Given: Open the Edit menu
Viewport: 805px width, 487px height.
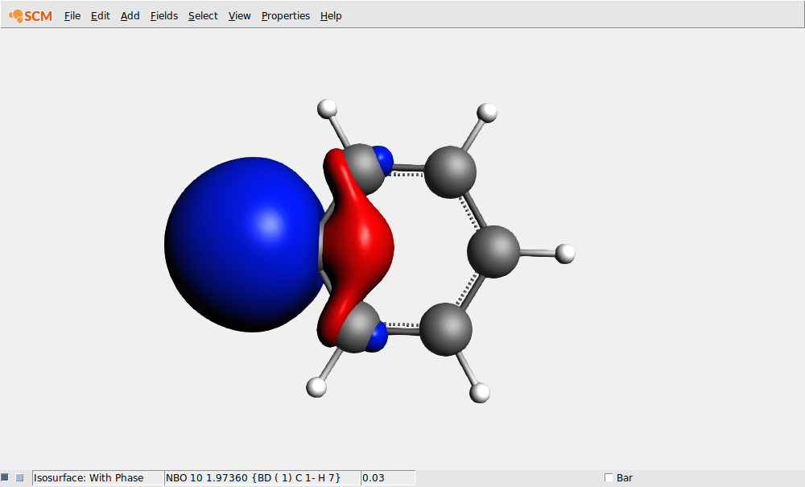Looking at the screenshot, I should [x=100, y=15].
